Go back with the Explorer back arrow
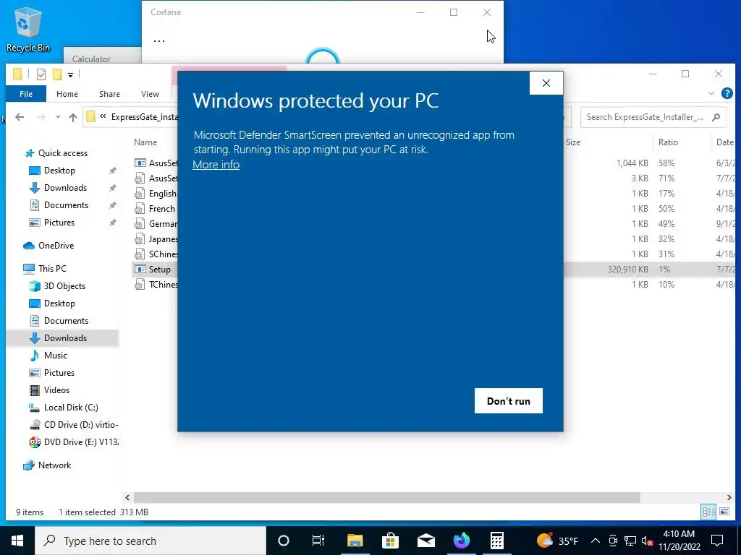Image resolution: width=741 pixels, height=555 pixels. (x=20, y=117)
